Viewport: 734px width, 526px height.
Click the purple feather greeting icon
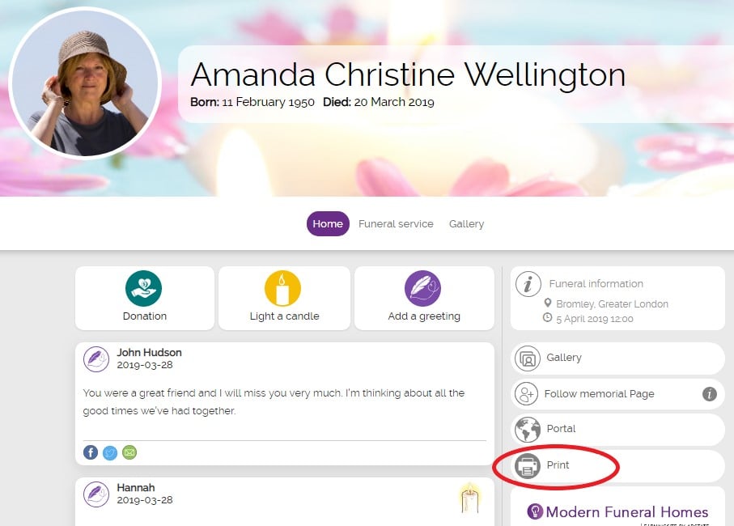tap(422, 288)
